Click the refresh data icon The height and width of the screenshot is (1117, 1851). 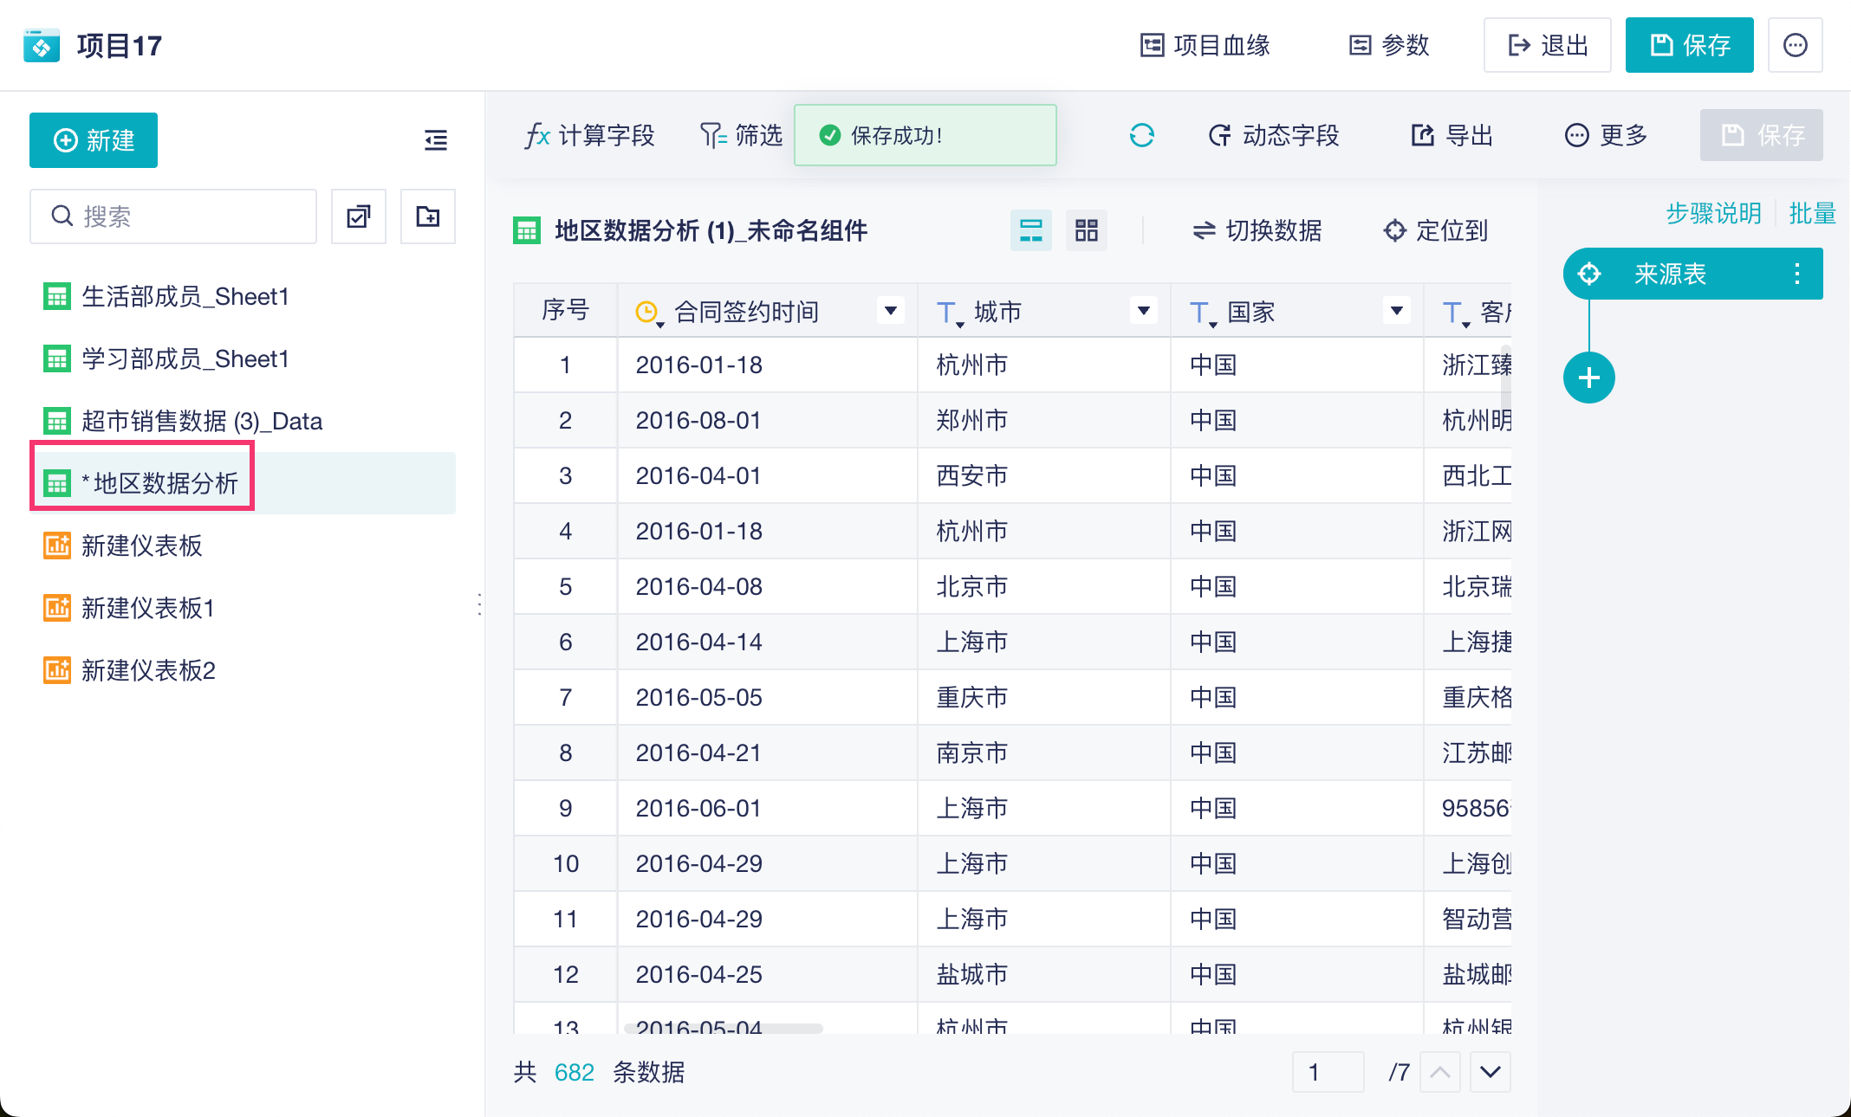pyautogui.click(x=1141, y=135)
